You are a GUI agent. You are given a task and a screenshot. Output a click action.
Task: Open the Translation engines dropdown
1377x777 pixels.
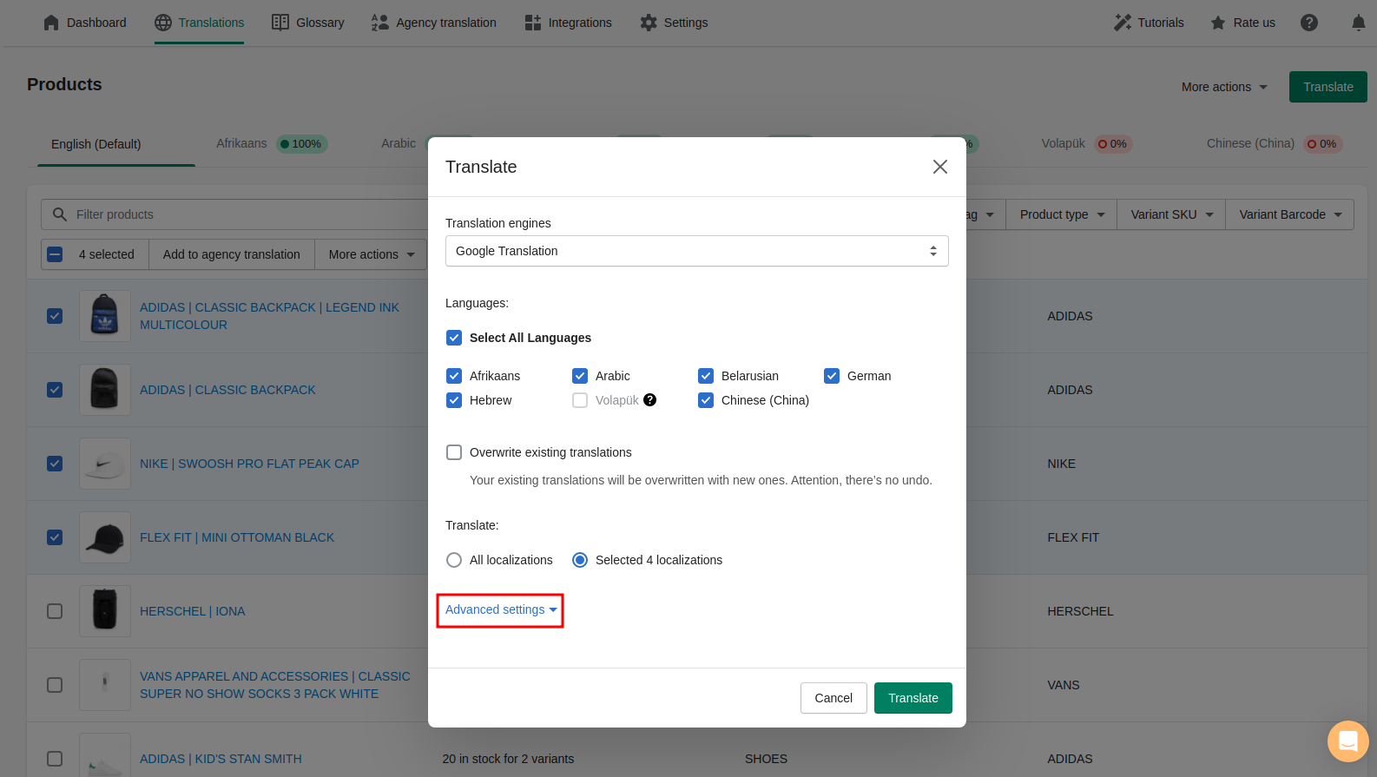click(x=696, y=251)
